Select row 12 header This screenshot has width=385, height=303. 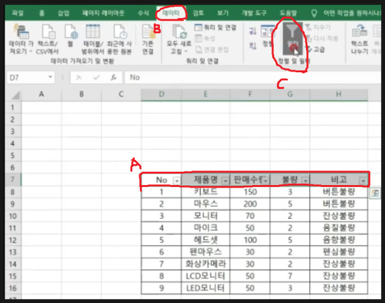click(x=13, y=240)
